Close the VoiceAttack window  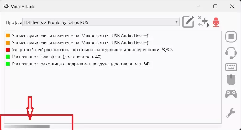click(x=232, y=6)
